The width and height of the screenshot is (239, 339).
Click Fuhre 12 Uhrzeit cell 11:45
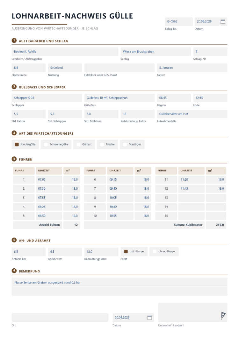click(x=192, y=189)
